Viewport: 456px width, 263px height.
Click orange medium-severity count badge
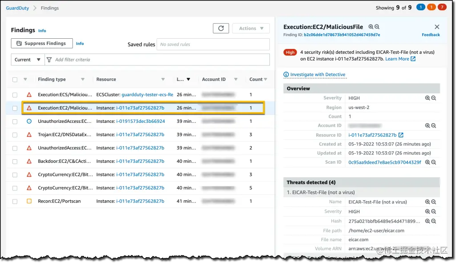(431, 7)
